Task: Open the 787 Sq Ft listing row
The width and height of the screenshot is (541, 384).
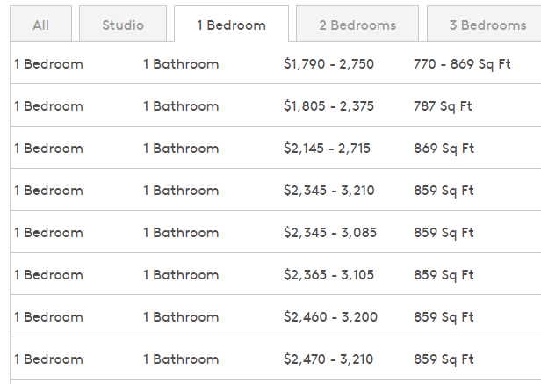Action: 276,105
